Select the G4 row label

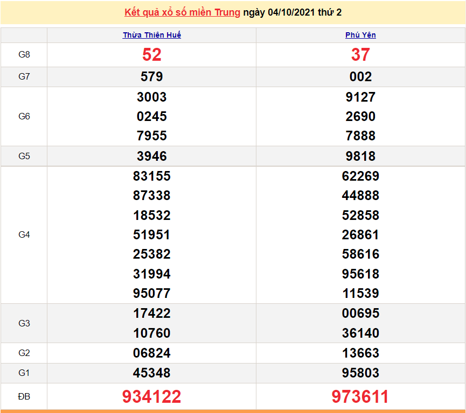tap(24, 234)
